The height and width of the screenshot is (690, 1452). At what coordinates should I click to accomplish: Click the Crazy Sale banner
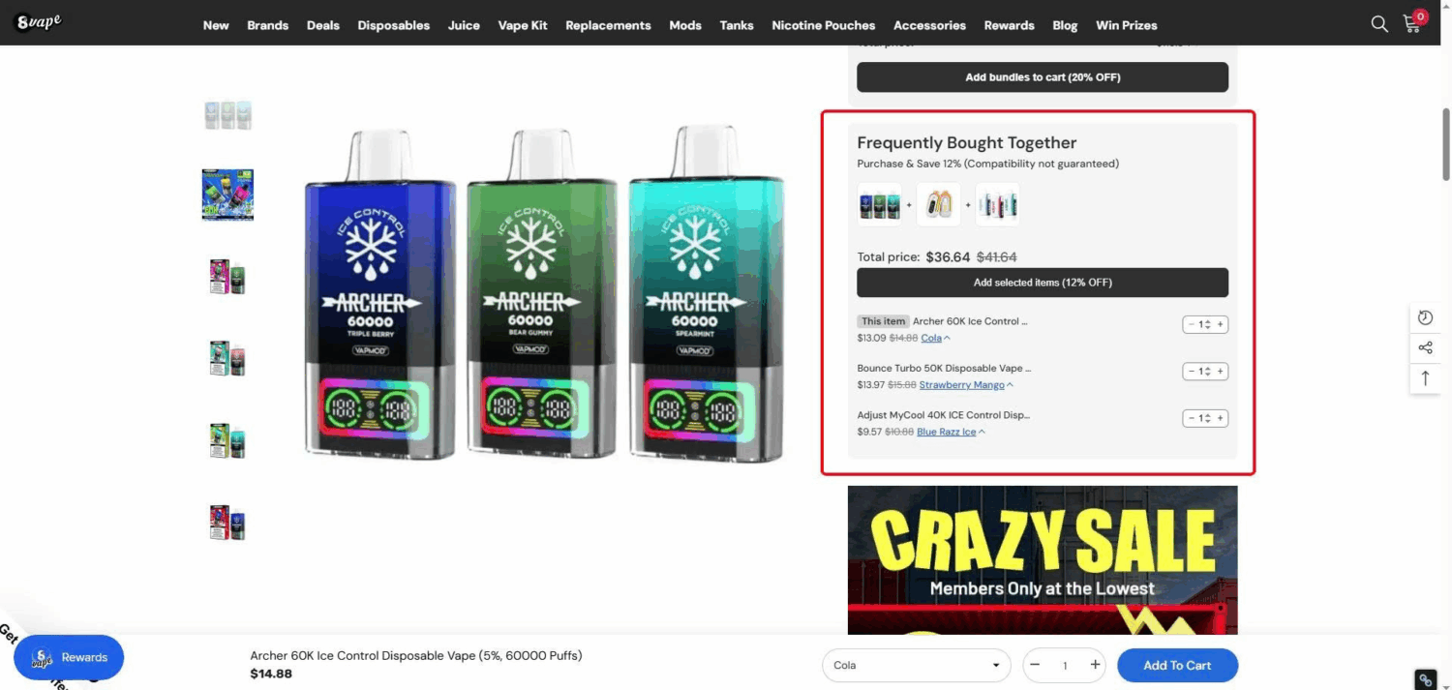1043,560
